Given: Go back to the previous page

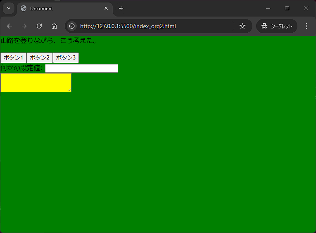Looking at the screenshot, I should (x=10, y=26).
